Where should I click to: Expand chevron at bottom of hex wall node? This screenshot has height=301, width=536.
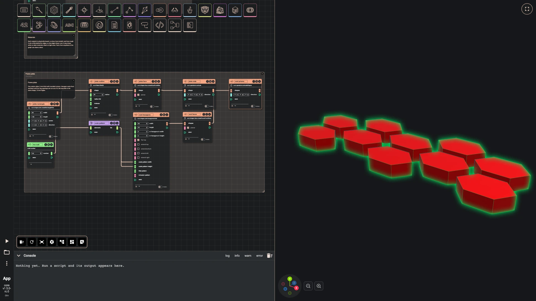point(31,164)
